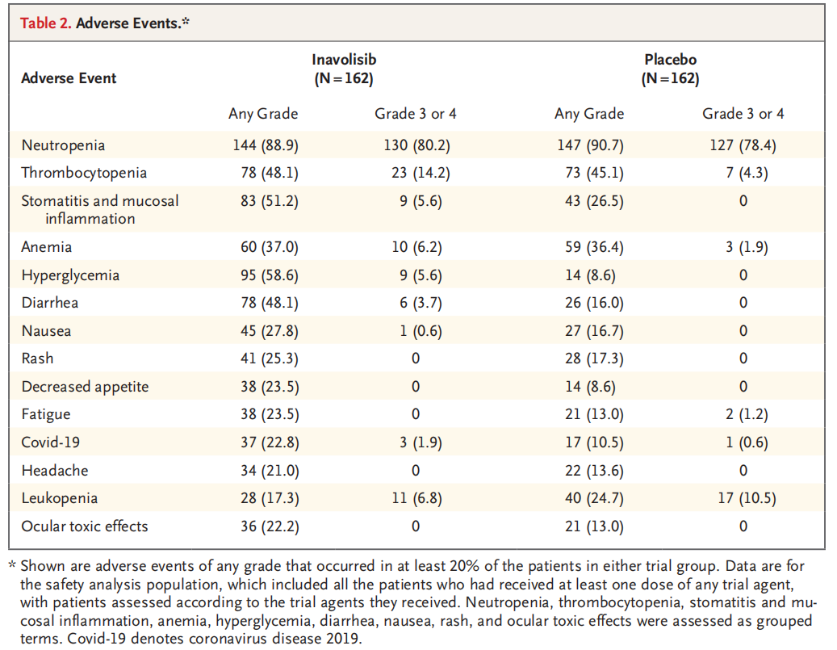Click the Diarrhea row label
Image resolution: width=837 pixels, height=650 pixels.
pos(49,303)
